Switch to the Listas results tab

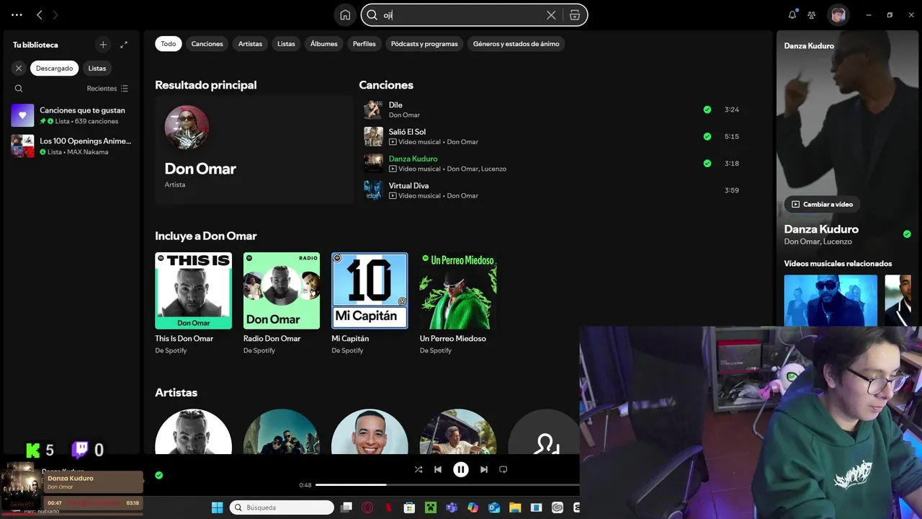tap(287, 44)
